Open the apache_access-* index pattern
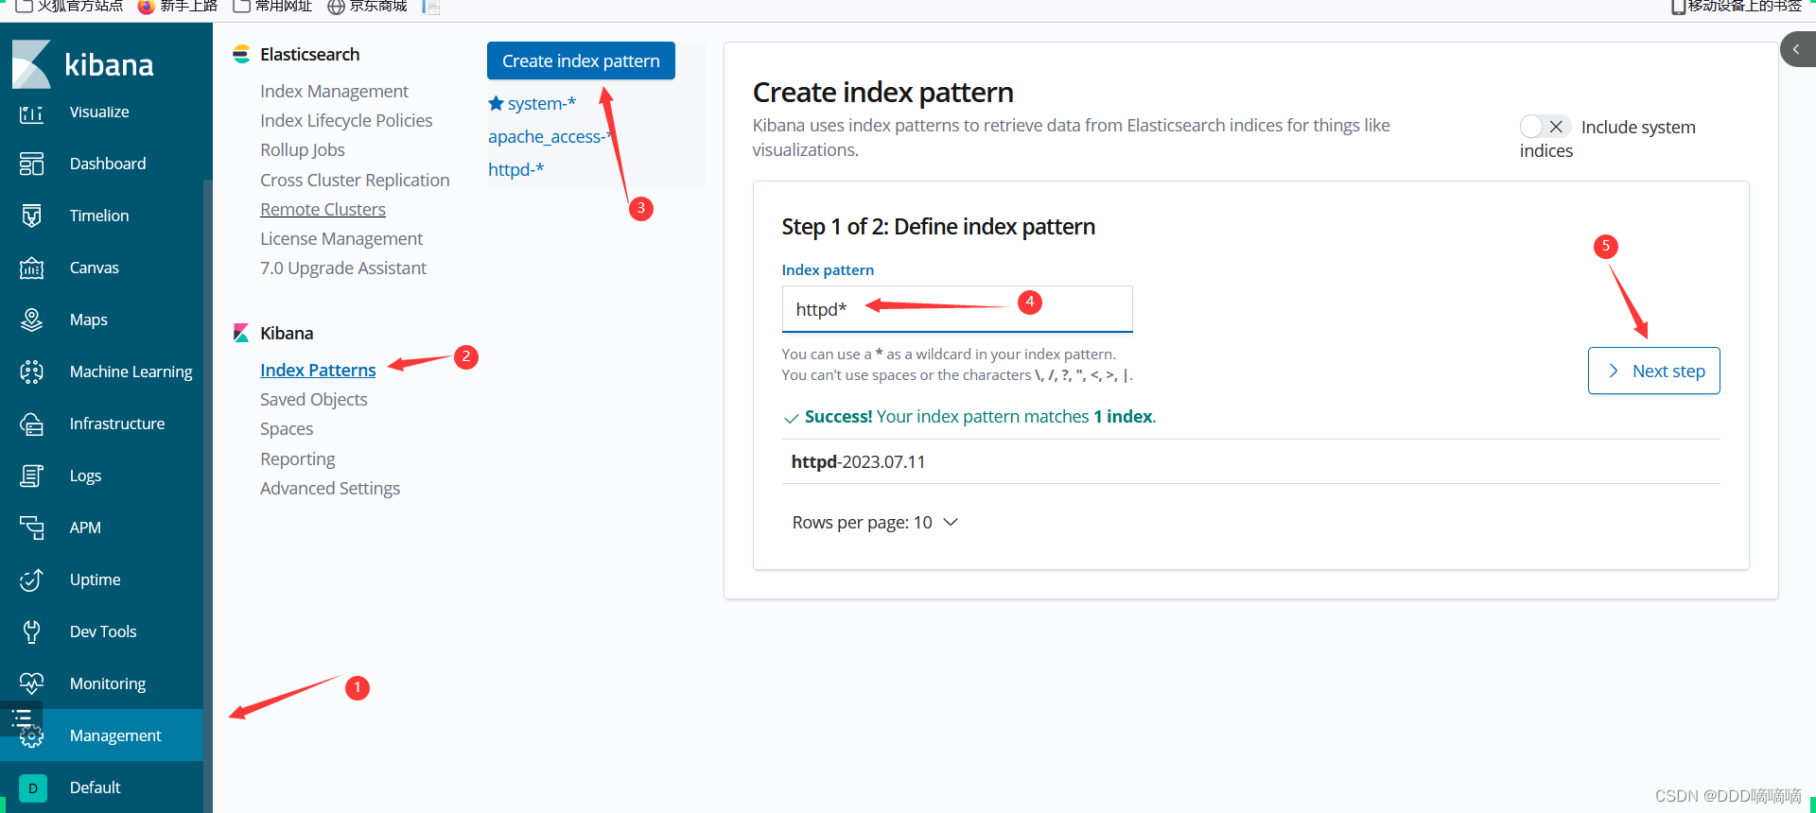The width and height of the screenshot is (1816, 813). pyautogui.click(x=550, y=136)
